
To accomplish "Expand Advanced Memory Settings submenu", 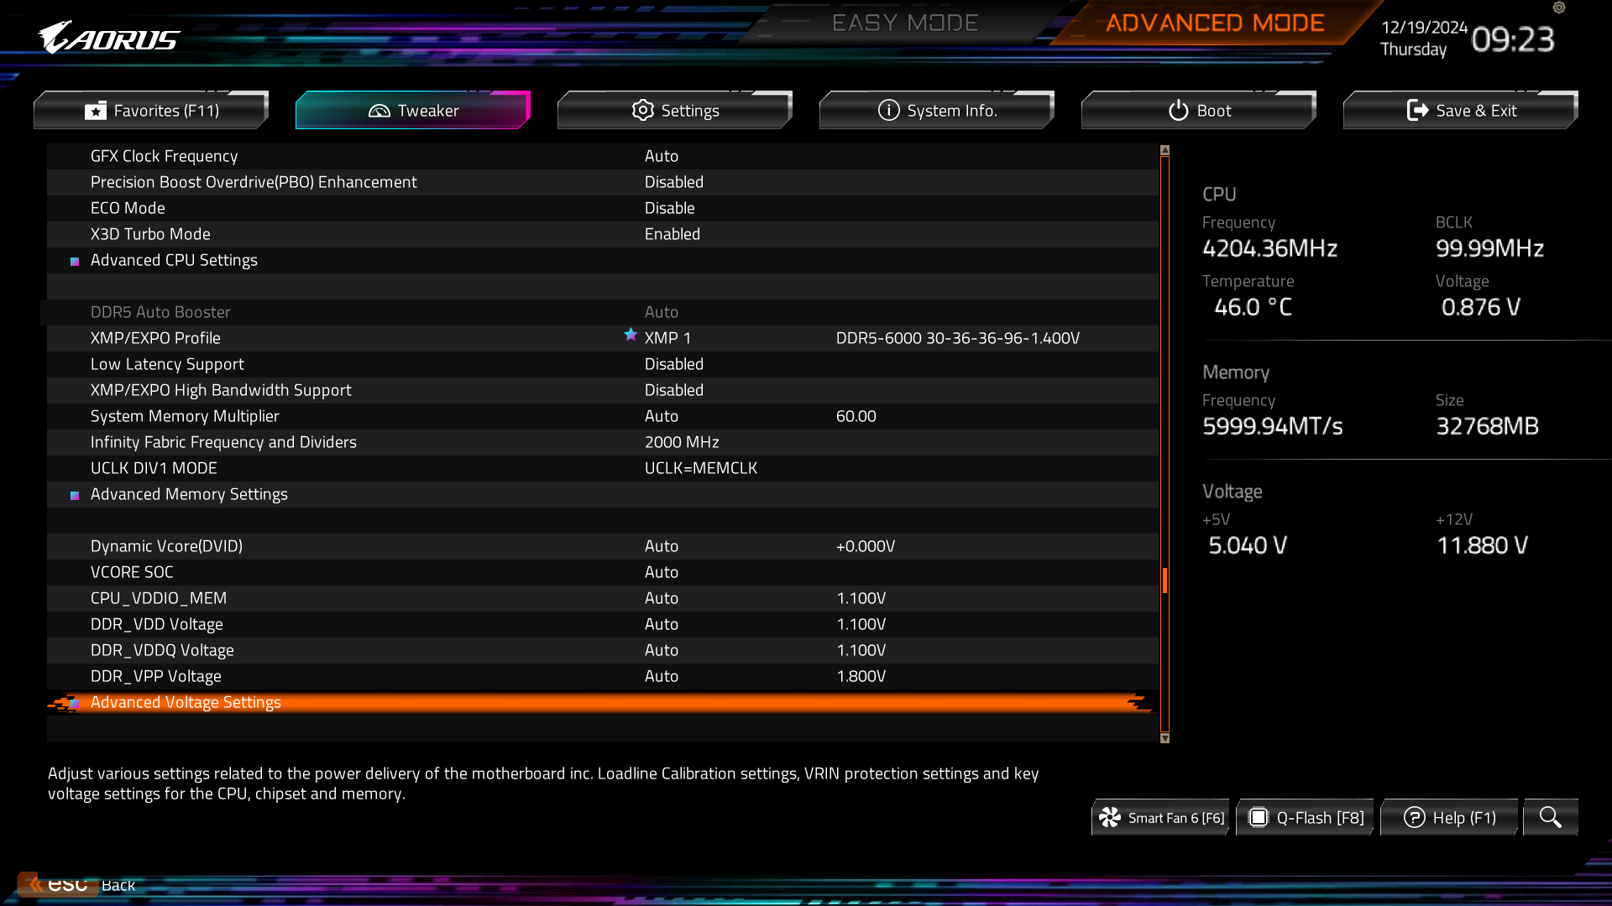I will coord(189,494).
